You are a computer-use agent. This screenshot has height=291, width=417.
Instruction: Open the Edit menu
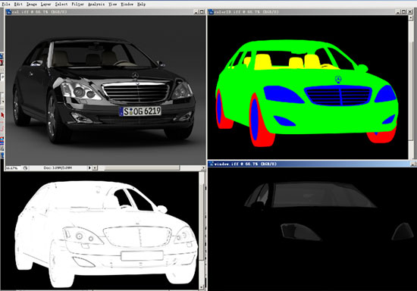(x=18, y=4)
